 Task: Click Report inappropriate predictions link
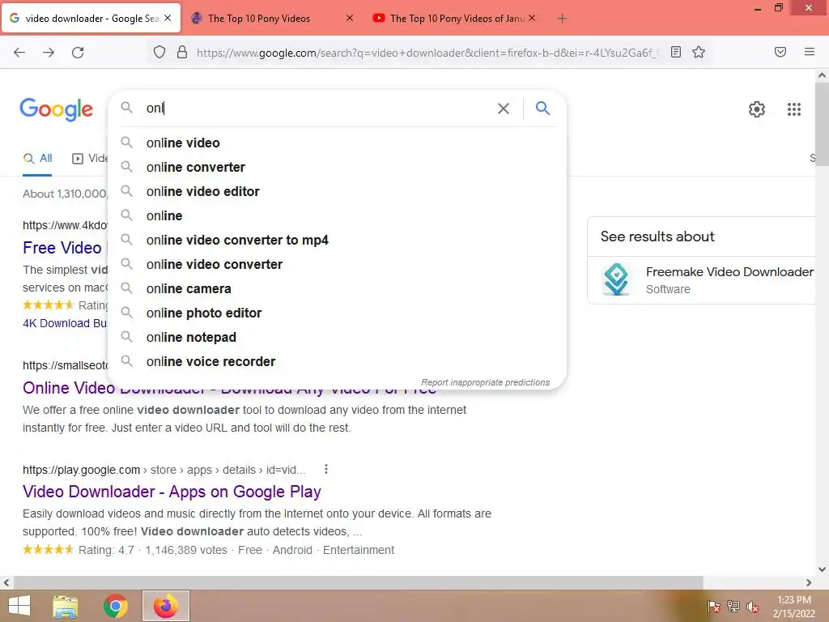[x=486, y=382]
